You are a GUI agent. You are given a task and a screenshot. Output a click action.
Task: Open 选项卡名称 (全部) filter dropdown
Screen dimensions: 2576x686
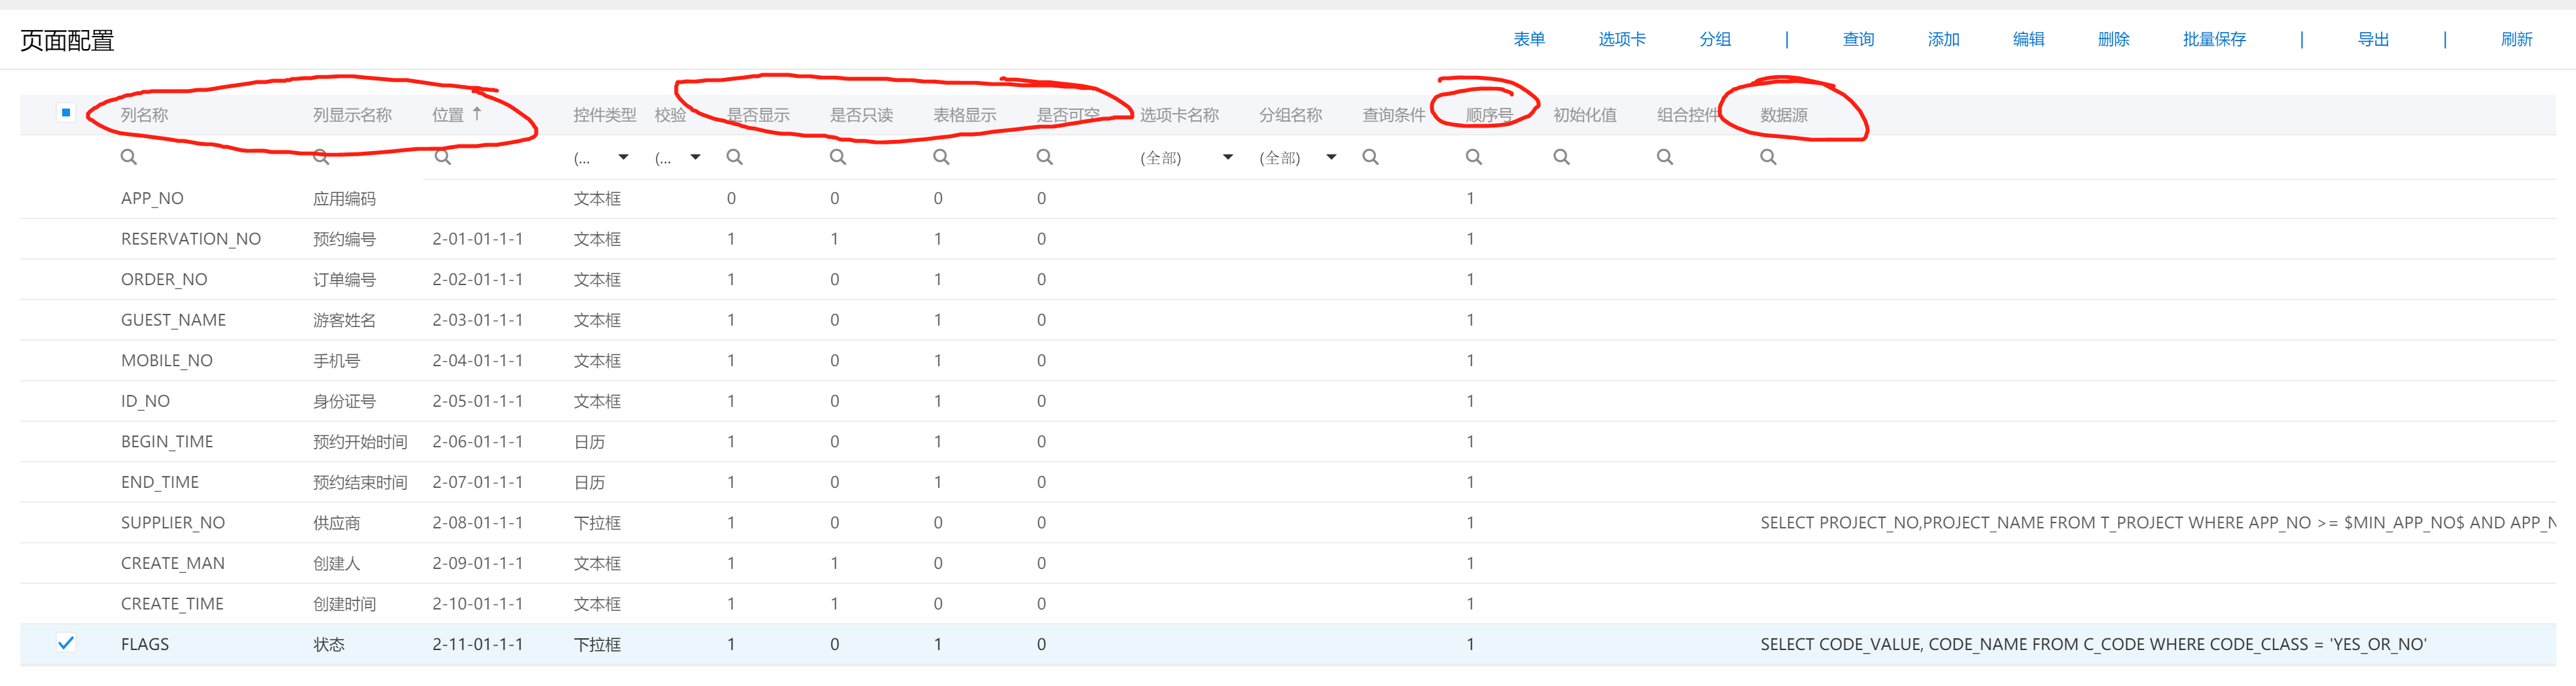(x=1227, y=157)
